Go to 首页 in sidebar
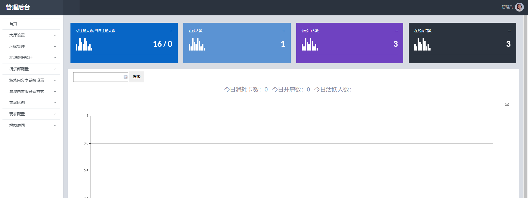The image size is (528, 198). 31,24
